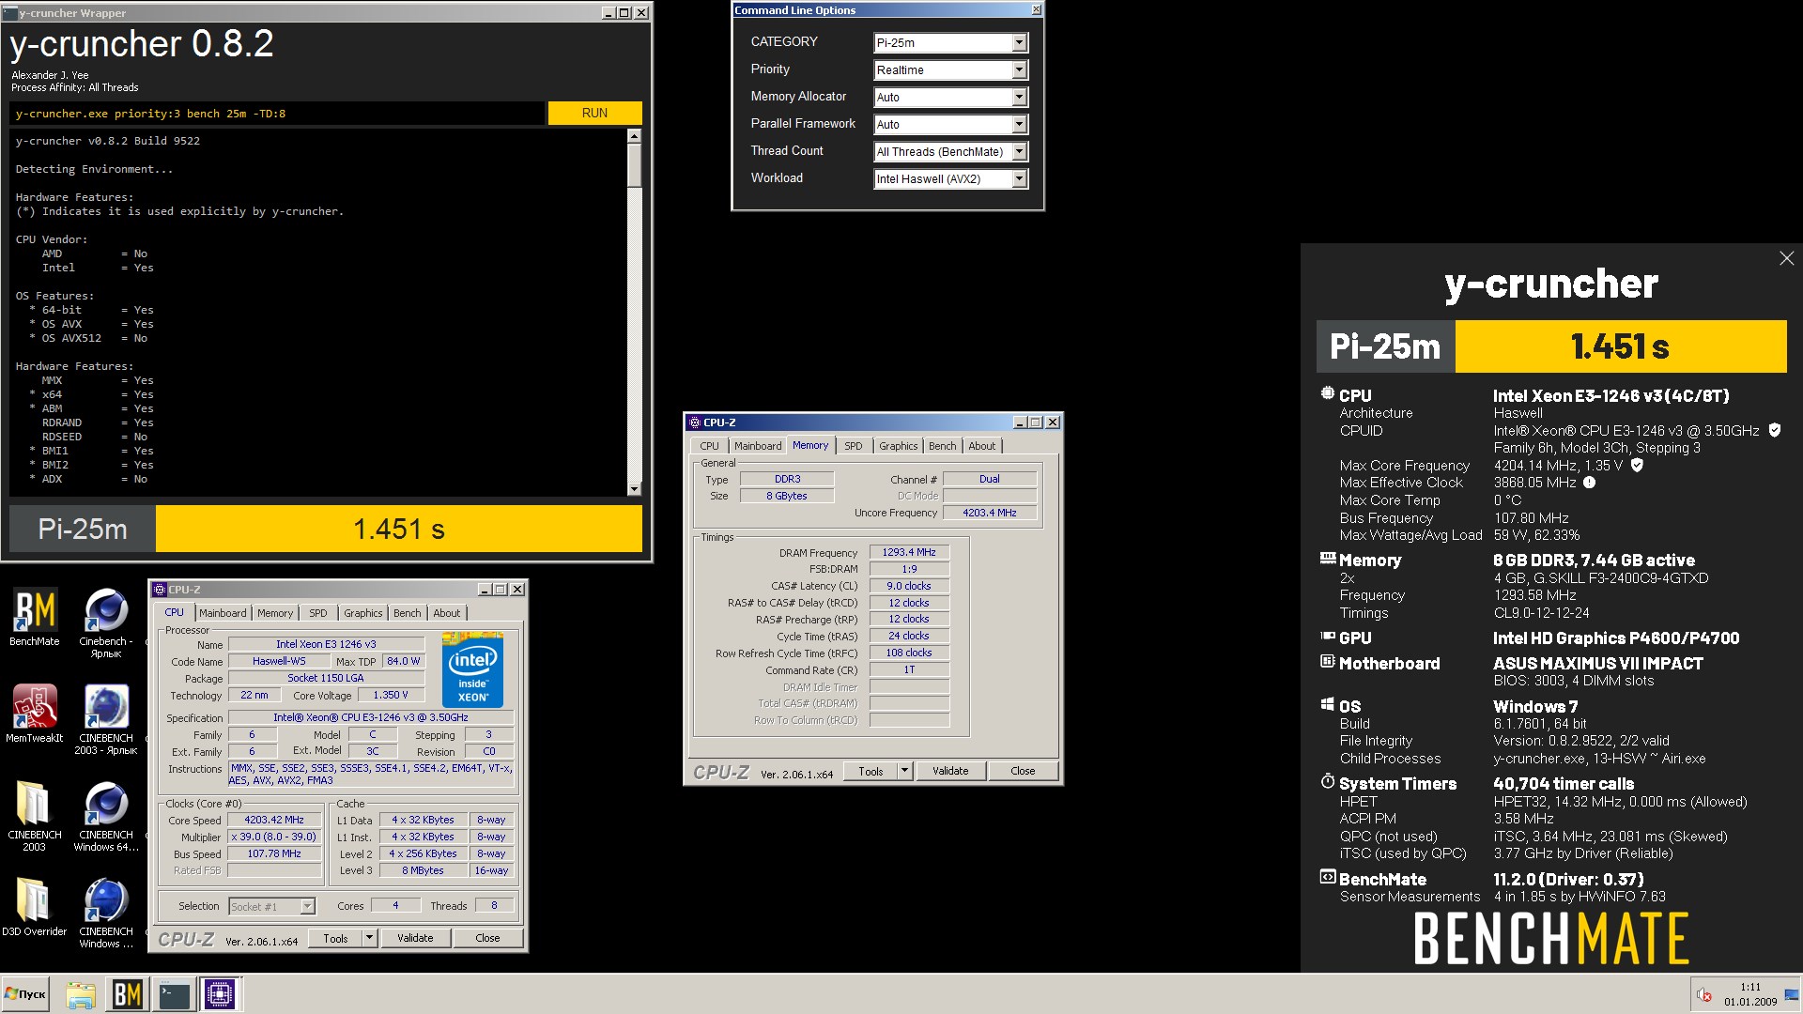1803x1014 pixels.
Task: Open Graphics tab in CPU-Z Memory window
Action: 899,446
